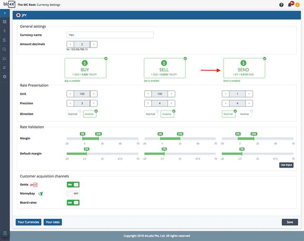Open the notifications bell icon
Image resolution: width=304 pixels, height=241 pixels.
[x=290, y=5]
